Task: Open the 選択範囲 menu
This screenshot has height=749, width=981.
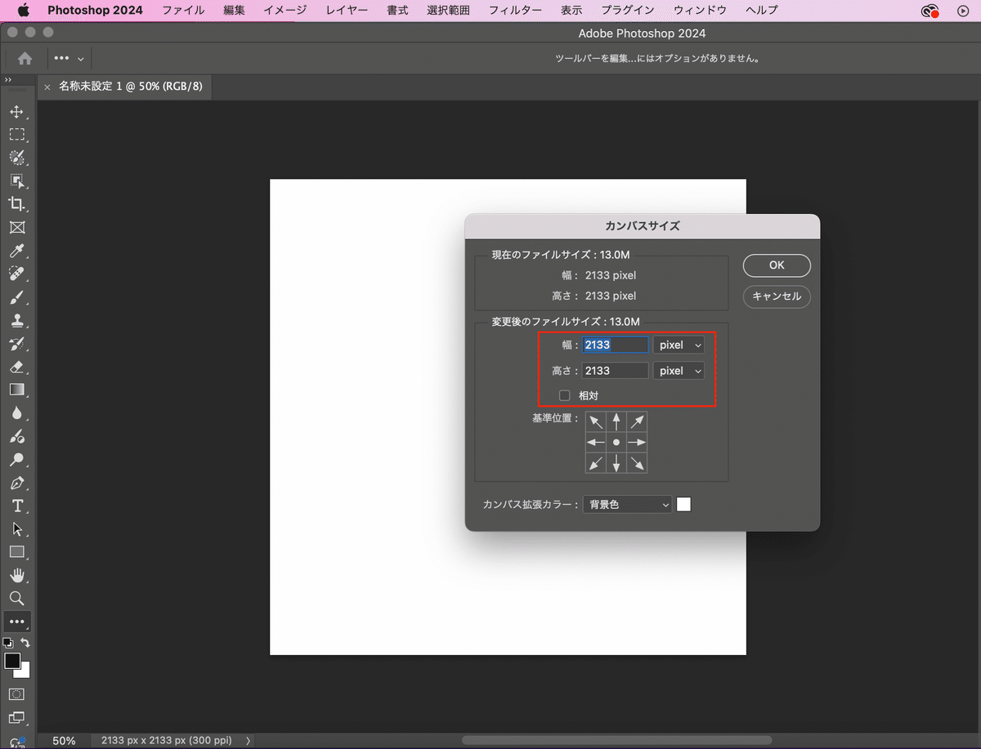Action: pos(448,11)
